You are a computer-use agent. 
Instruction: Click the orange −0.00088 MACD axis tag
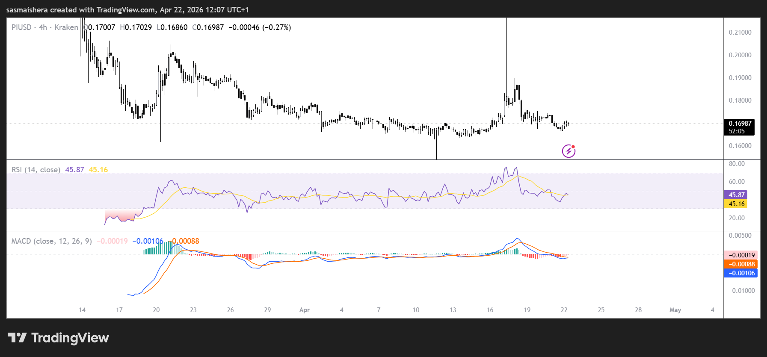[740, 264]
